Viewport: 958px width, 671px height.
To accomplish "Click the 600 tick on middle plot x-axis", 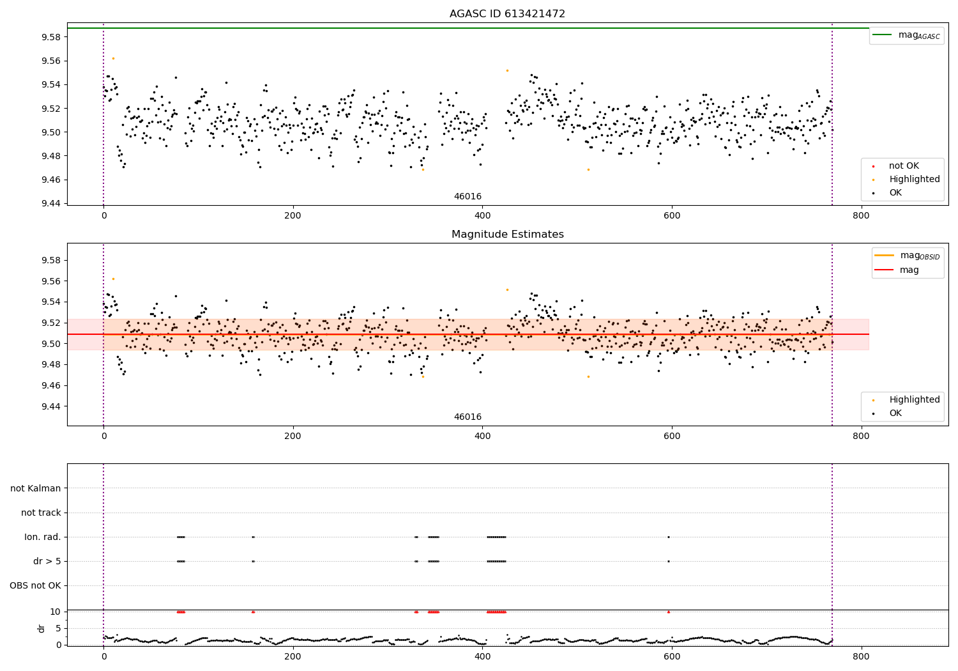I will pos(672,436).
